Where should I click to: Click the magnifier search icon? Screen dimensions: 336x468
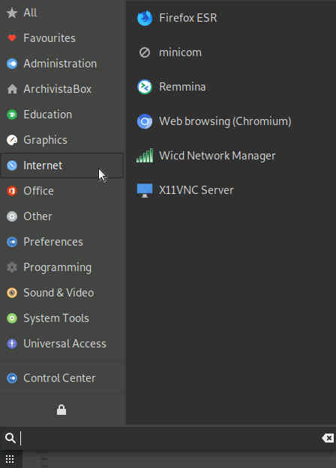(x=10, y=438)
